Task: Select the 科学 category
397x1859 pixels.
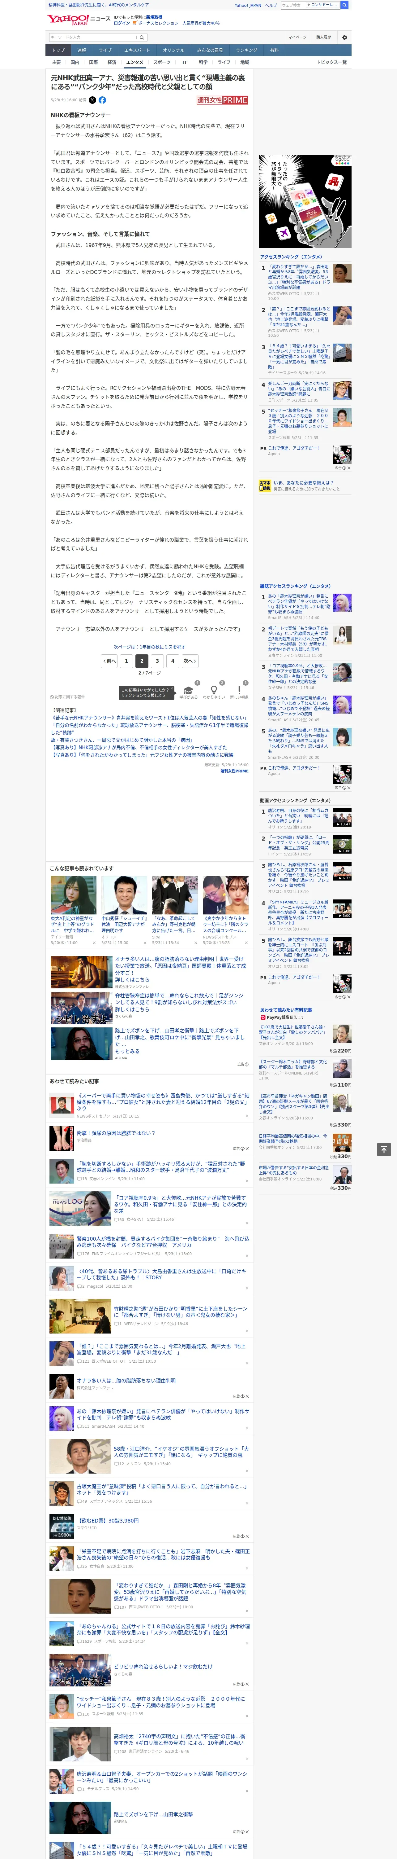Action: pos(203,62)
